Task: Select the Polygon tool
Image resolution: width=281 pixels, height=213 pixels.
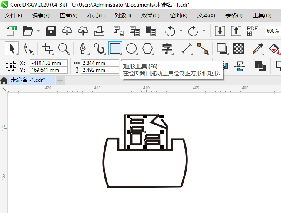Action: point(147,48)
